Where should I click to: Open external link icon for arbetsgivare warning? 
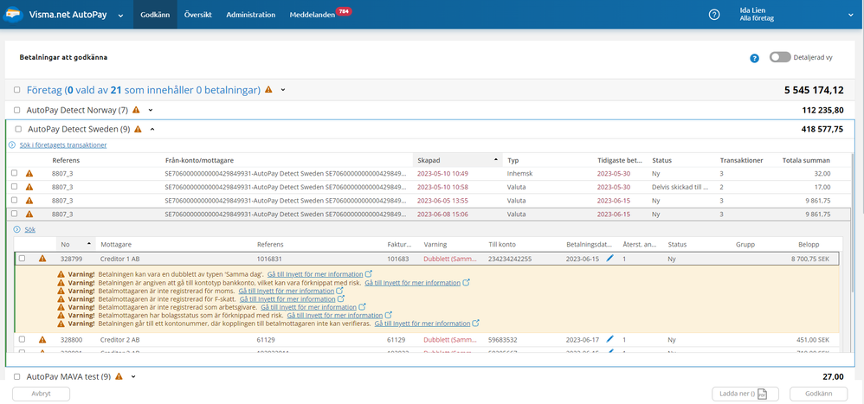362,307
